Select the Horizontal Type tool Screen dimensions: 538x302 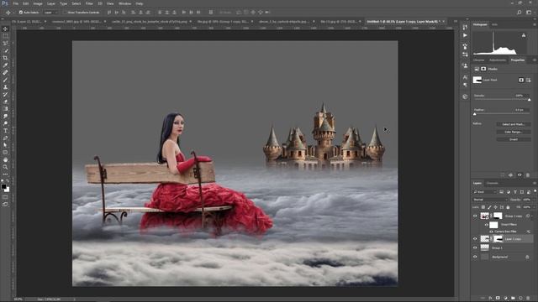pos(5,131)
